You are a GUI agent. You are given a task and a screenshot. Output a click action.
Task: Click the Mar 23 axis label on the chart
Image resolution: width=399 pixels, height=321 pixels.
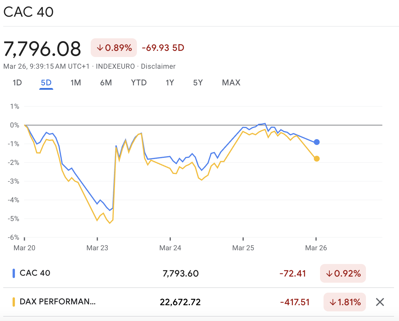tap(97, 248)
